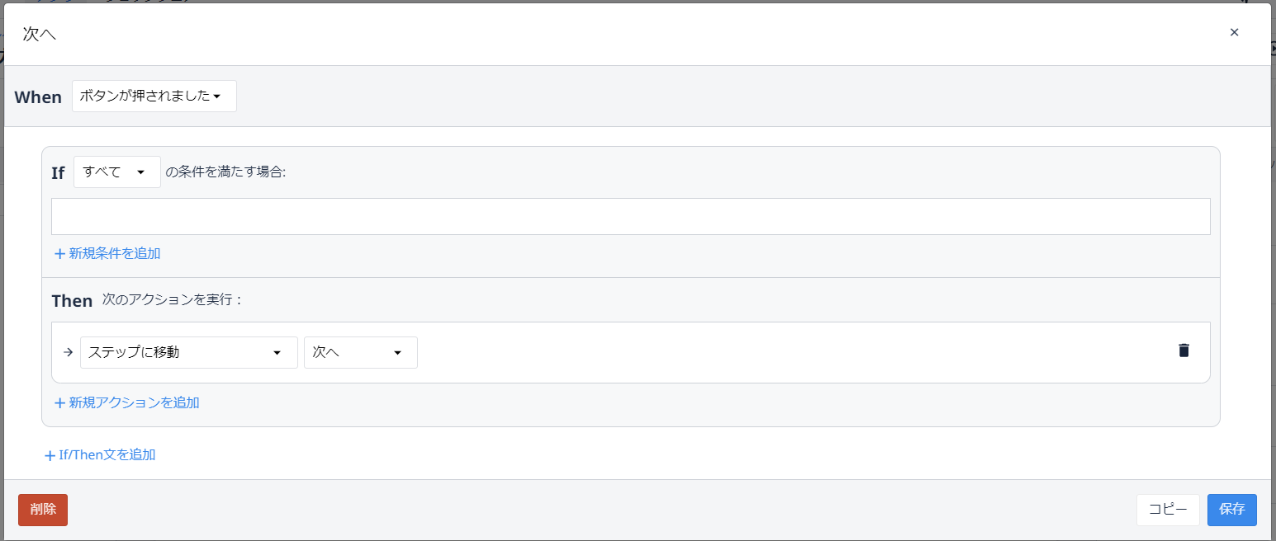
Task: Click the bold When label
Action: point(38,97)
